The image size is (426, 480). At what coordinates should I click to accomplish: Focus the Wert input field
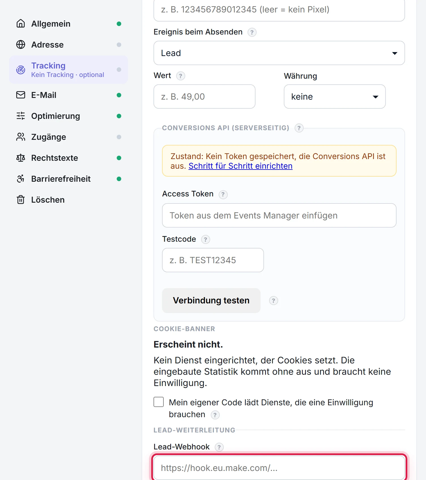[204, 97]
